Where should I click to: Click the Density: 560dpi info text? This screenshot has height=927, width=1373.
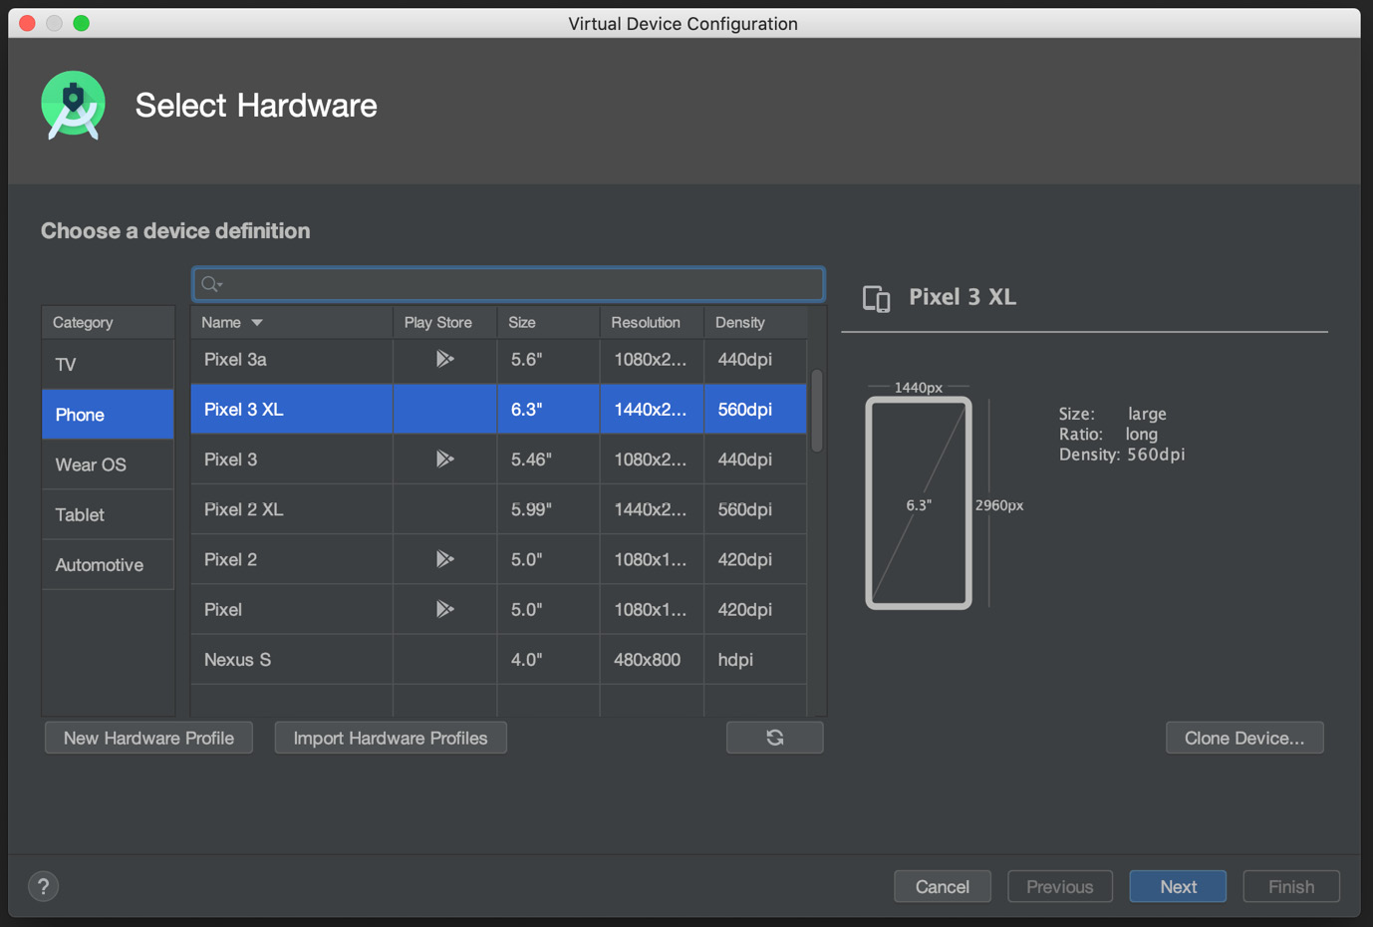tap(1122, 455)
